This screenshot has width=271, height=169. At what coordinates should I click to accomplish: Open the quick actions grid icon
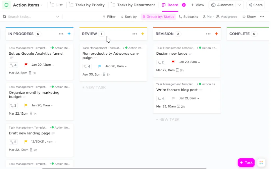[x=261, y=162]
